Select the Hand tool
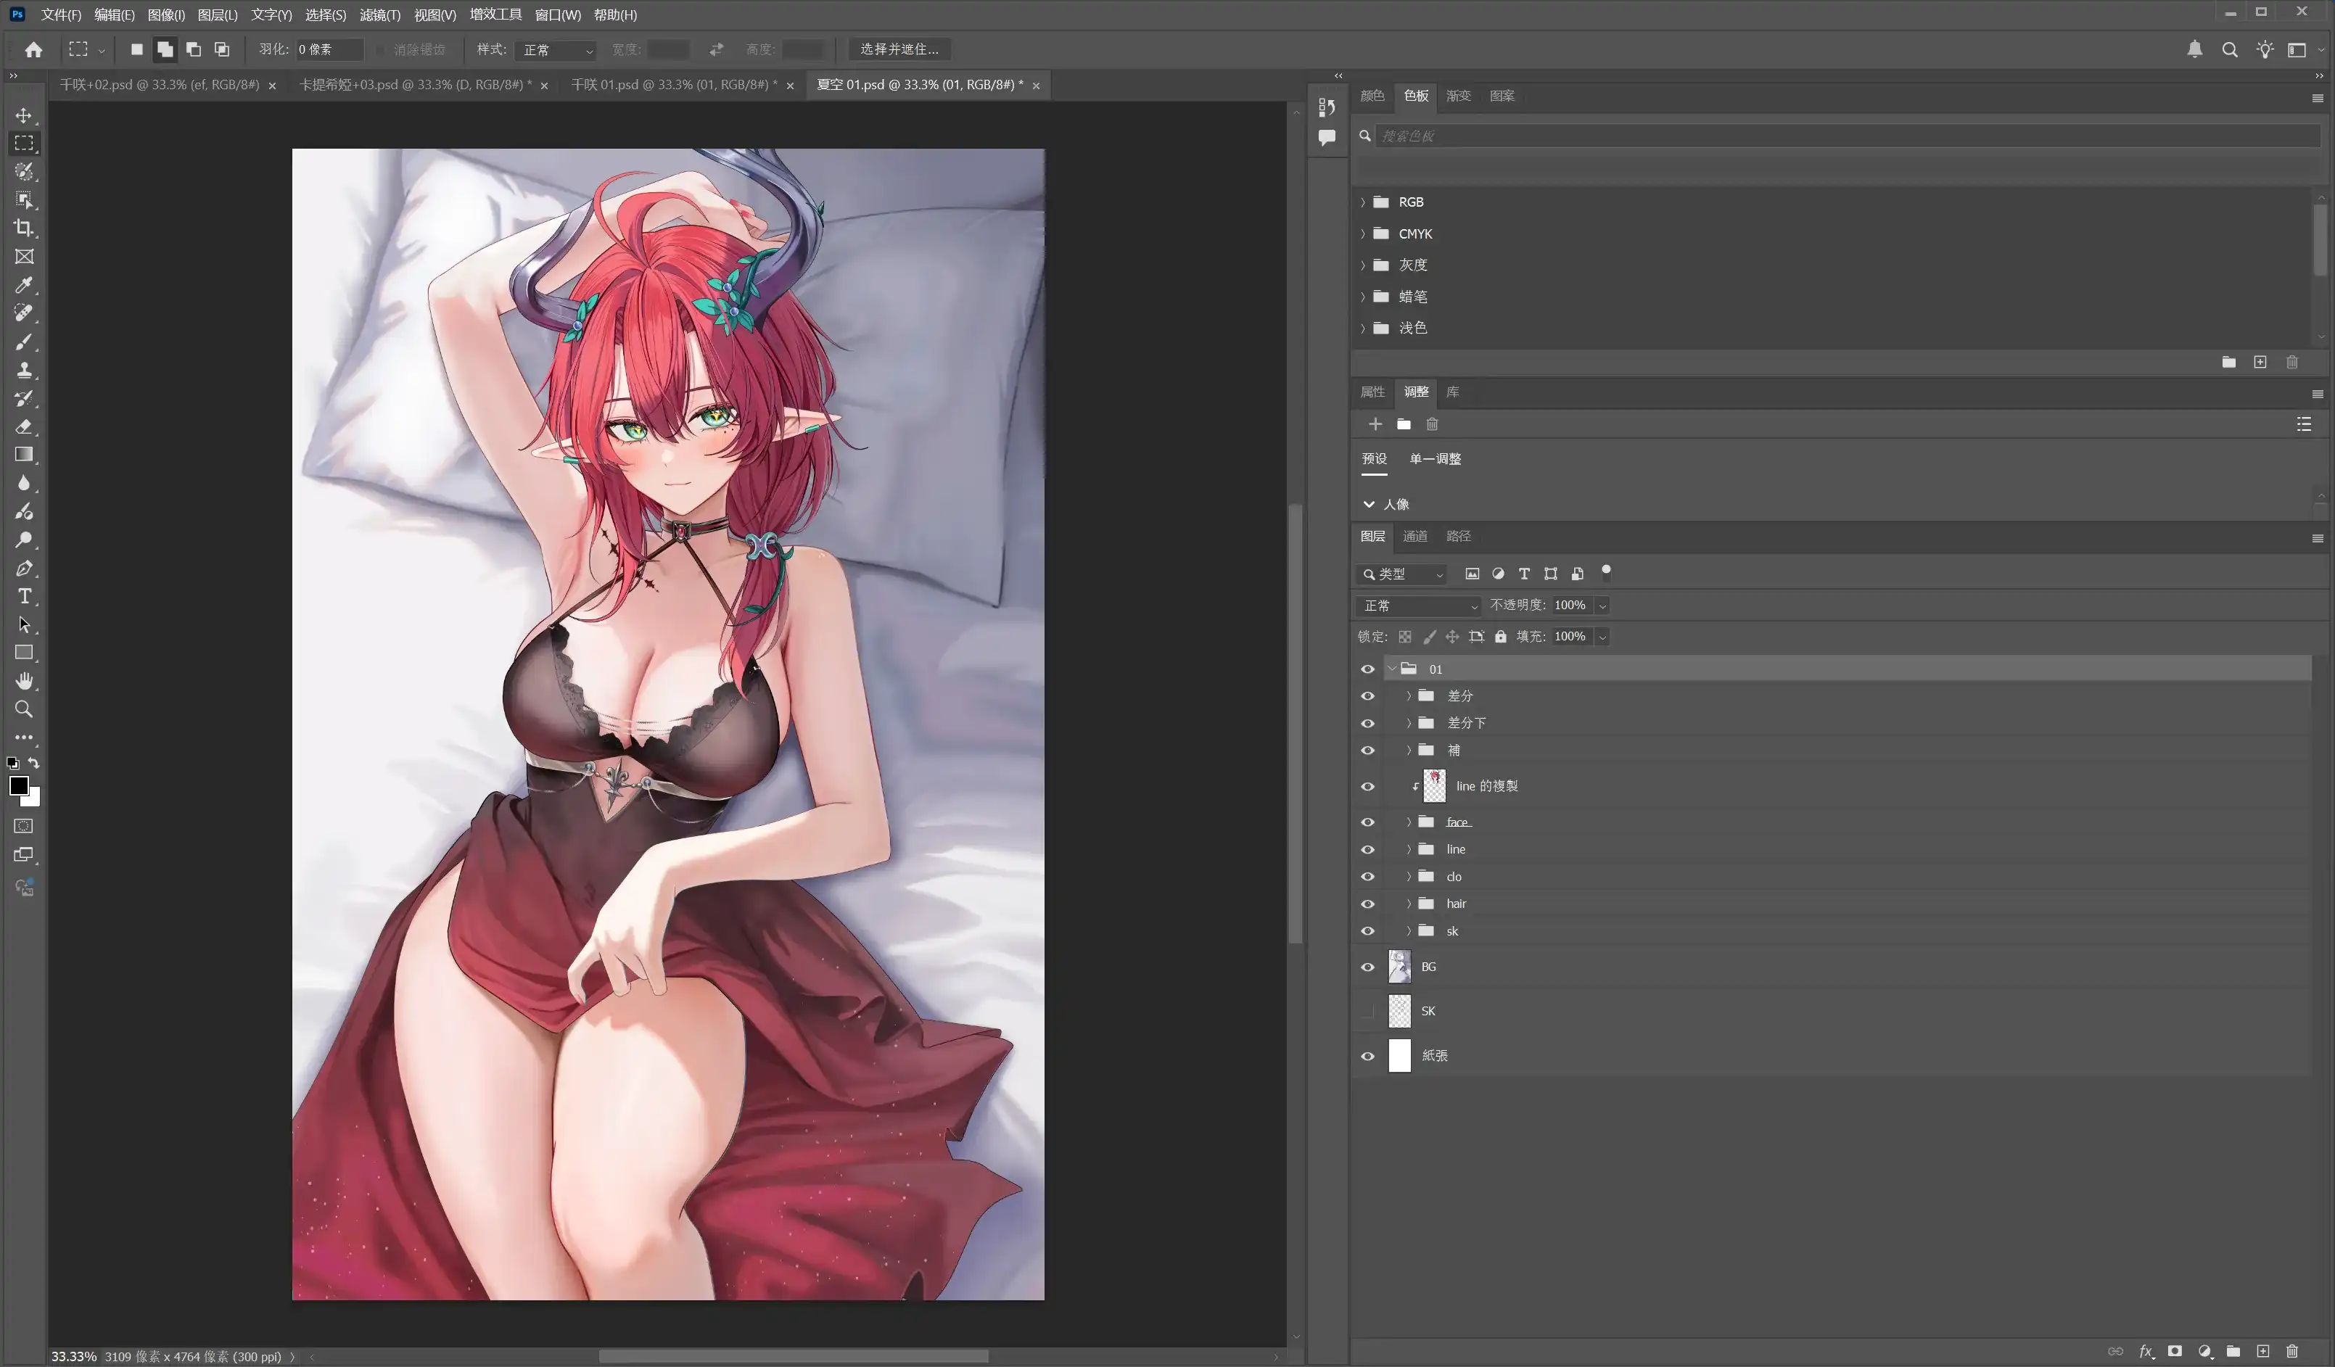2335x1367 pixels. pos(24,682)
